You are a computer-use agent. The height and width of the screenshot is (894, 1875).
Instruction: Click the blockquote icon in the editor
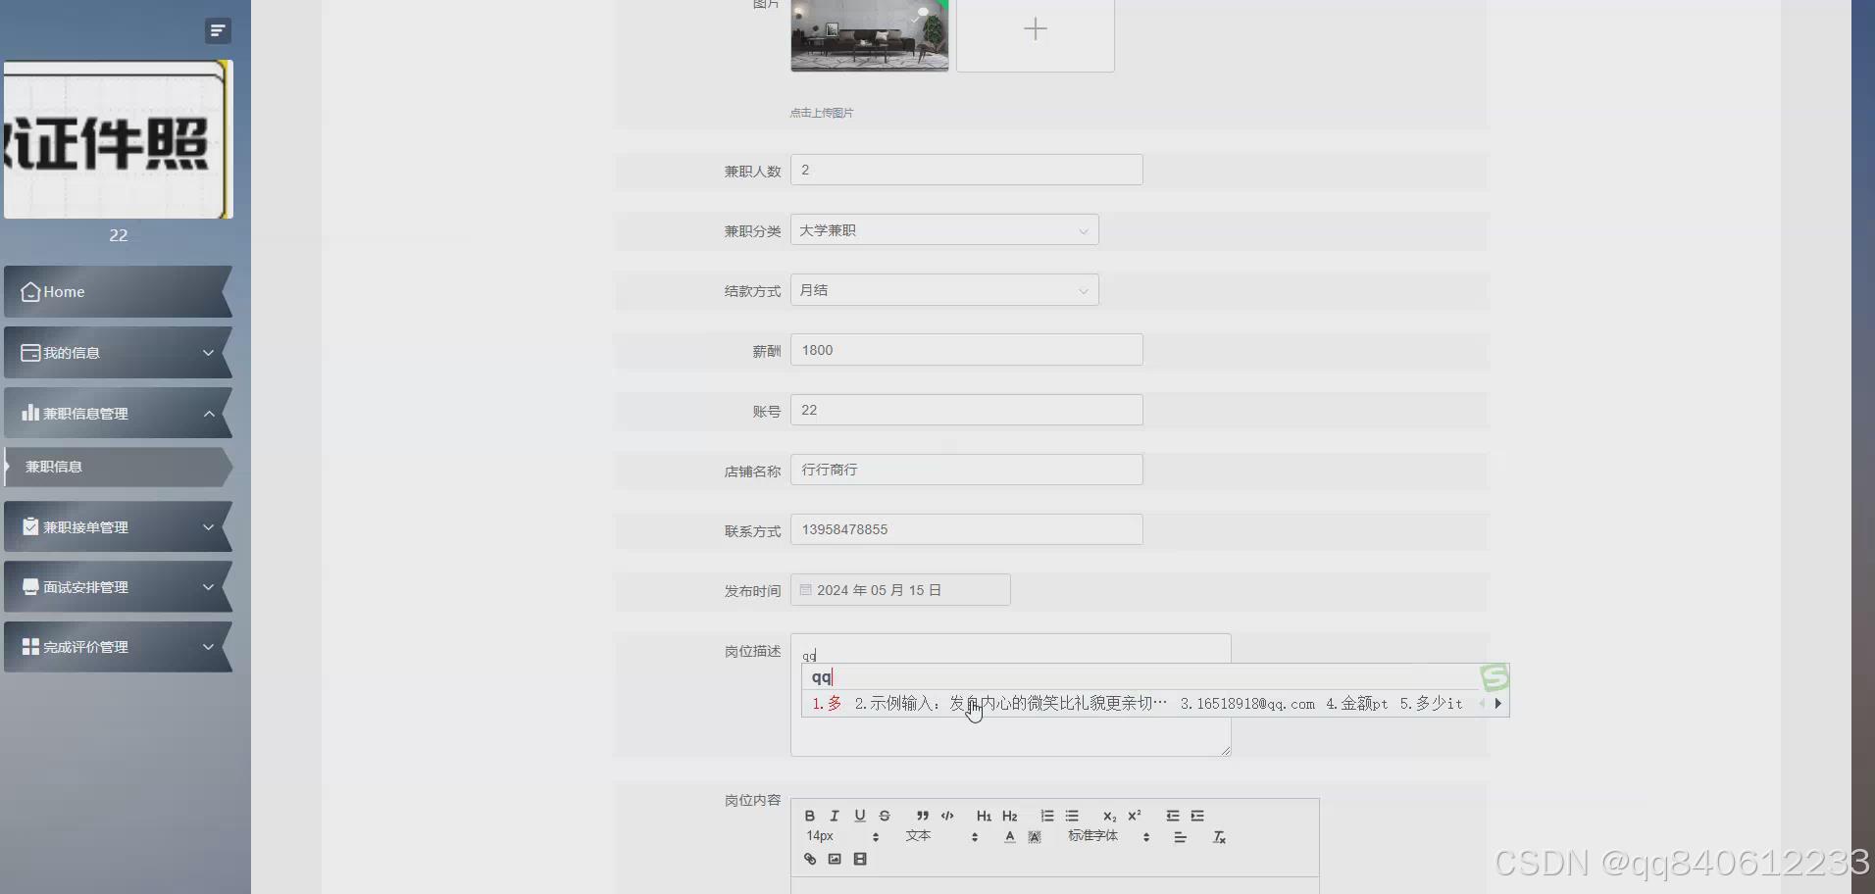tap(923, 816)
